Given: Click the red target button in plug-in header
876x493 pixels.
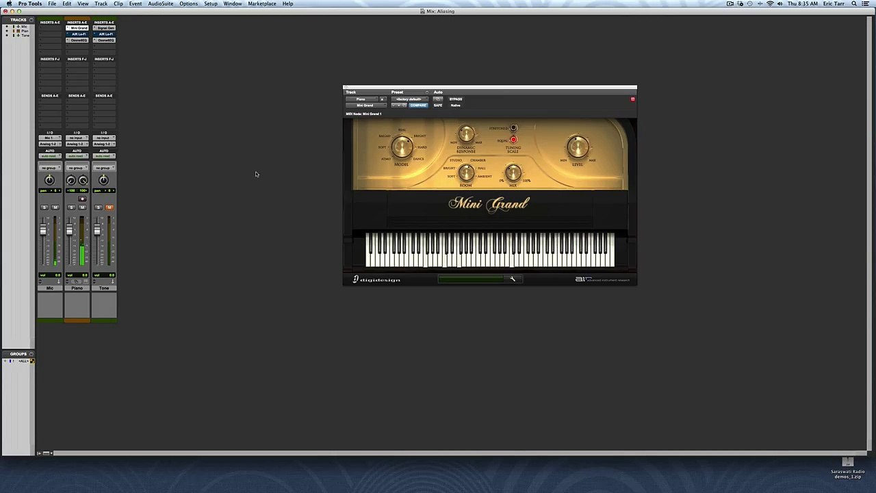Looking at the screenshot, I should (632, 99).
